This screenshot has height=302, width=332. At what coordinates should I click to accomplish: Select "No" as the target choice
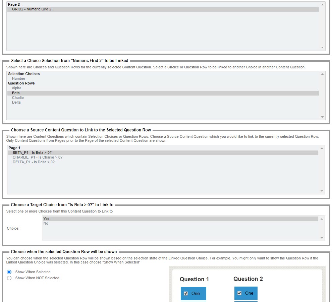[46, 223]
